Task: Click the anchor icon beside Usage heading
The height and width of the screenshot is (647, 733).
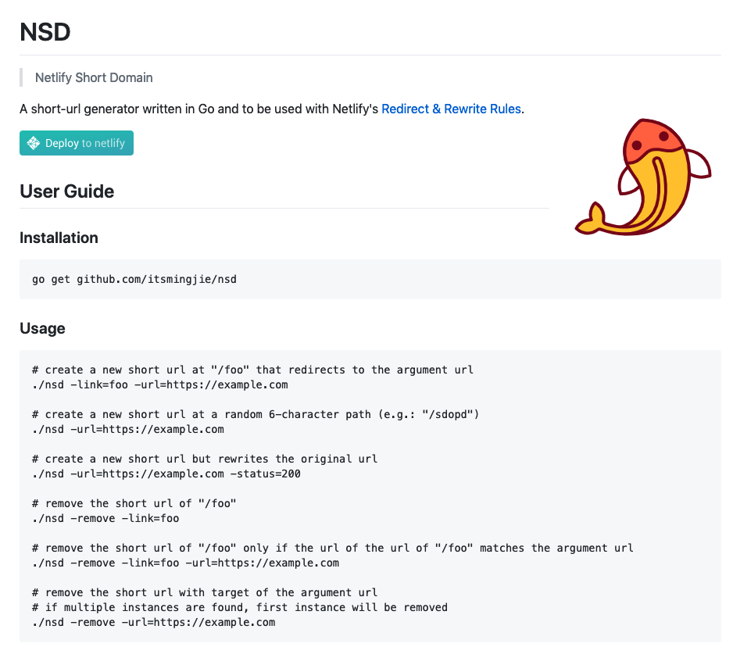Action: pos(12,328)
